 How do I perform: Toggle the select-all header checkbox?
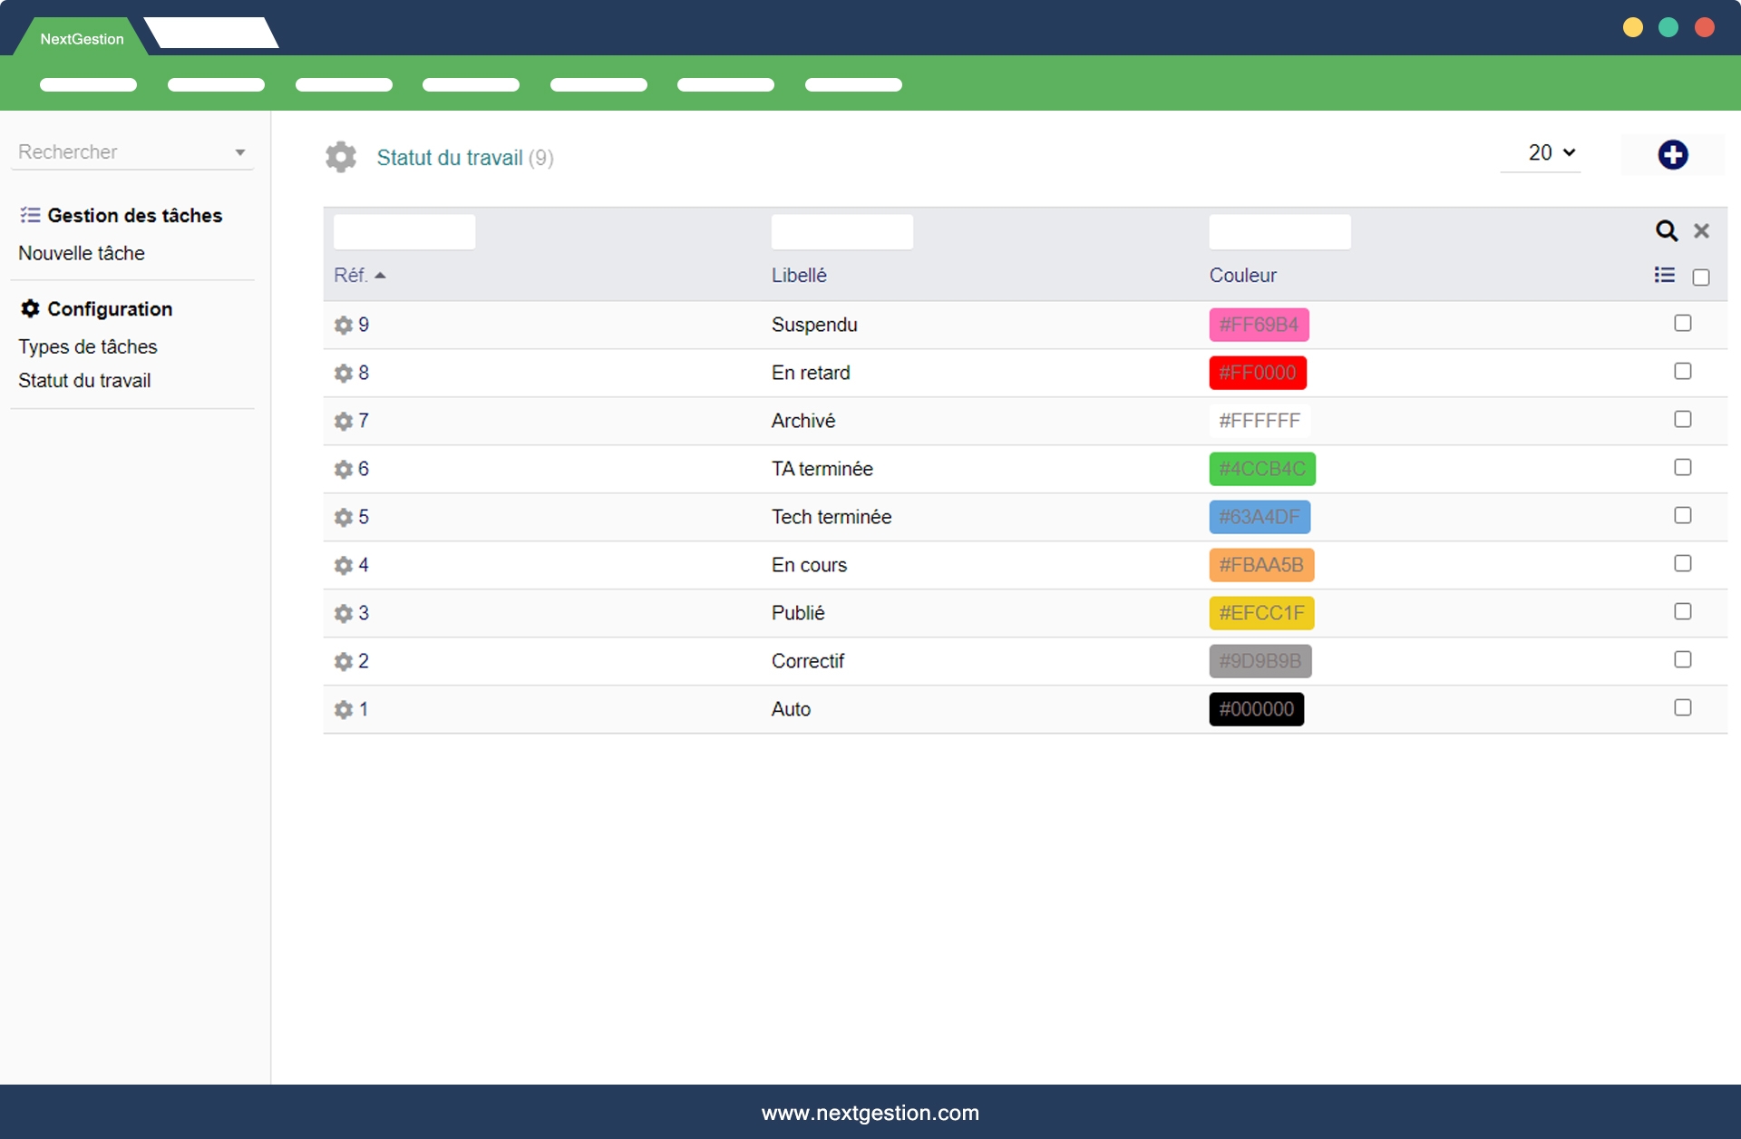point(1700,277)
